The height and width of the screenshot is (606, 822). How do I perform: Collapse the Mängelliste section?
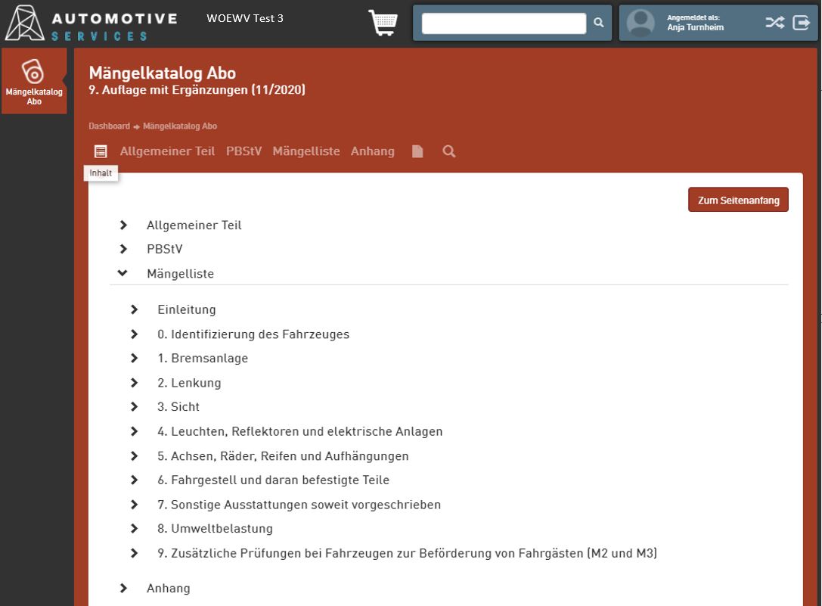point(123,274)
